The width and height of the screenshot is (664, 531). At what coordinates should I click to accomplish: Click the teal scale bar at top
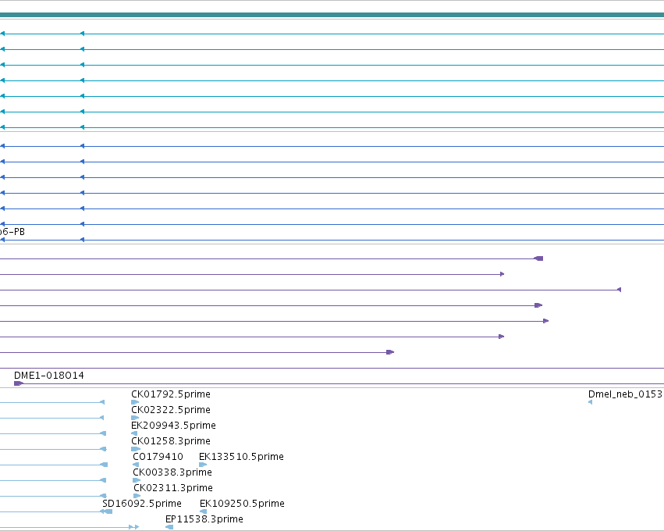click(x=332, y=16)
